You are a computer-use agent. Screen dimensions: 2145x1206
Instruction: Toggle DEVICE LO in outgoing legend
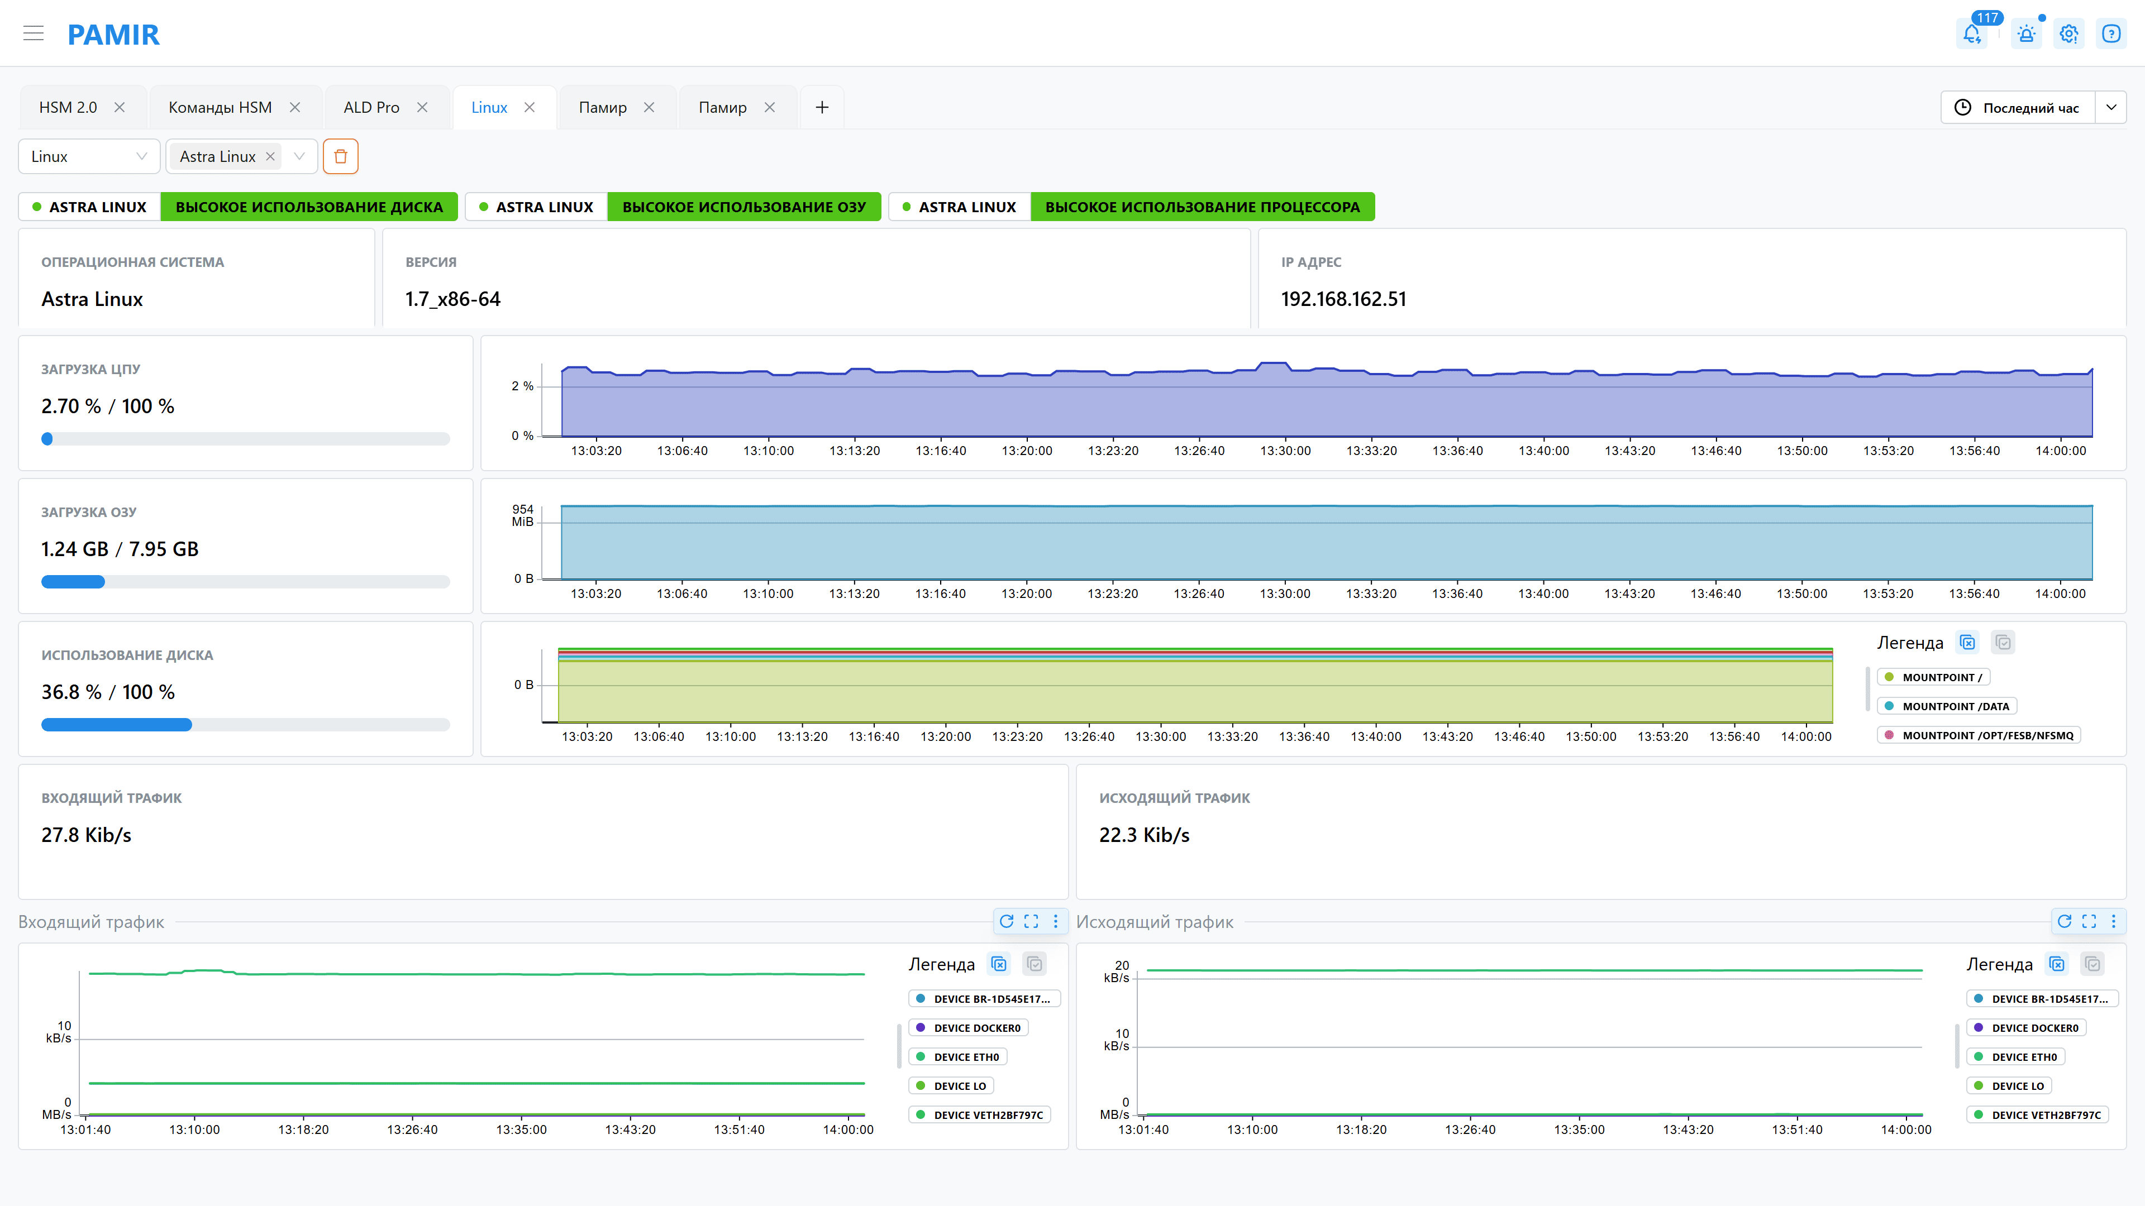(2009, 1086)
